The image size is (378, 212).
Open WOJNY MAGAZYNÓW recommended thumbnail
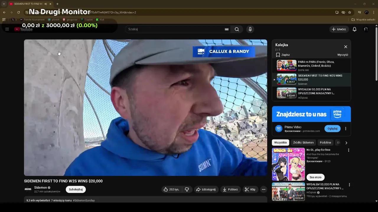pyautogui.click(x=288, y=192)
